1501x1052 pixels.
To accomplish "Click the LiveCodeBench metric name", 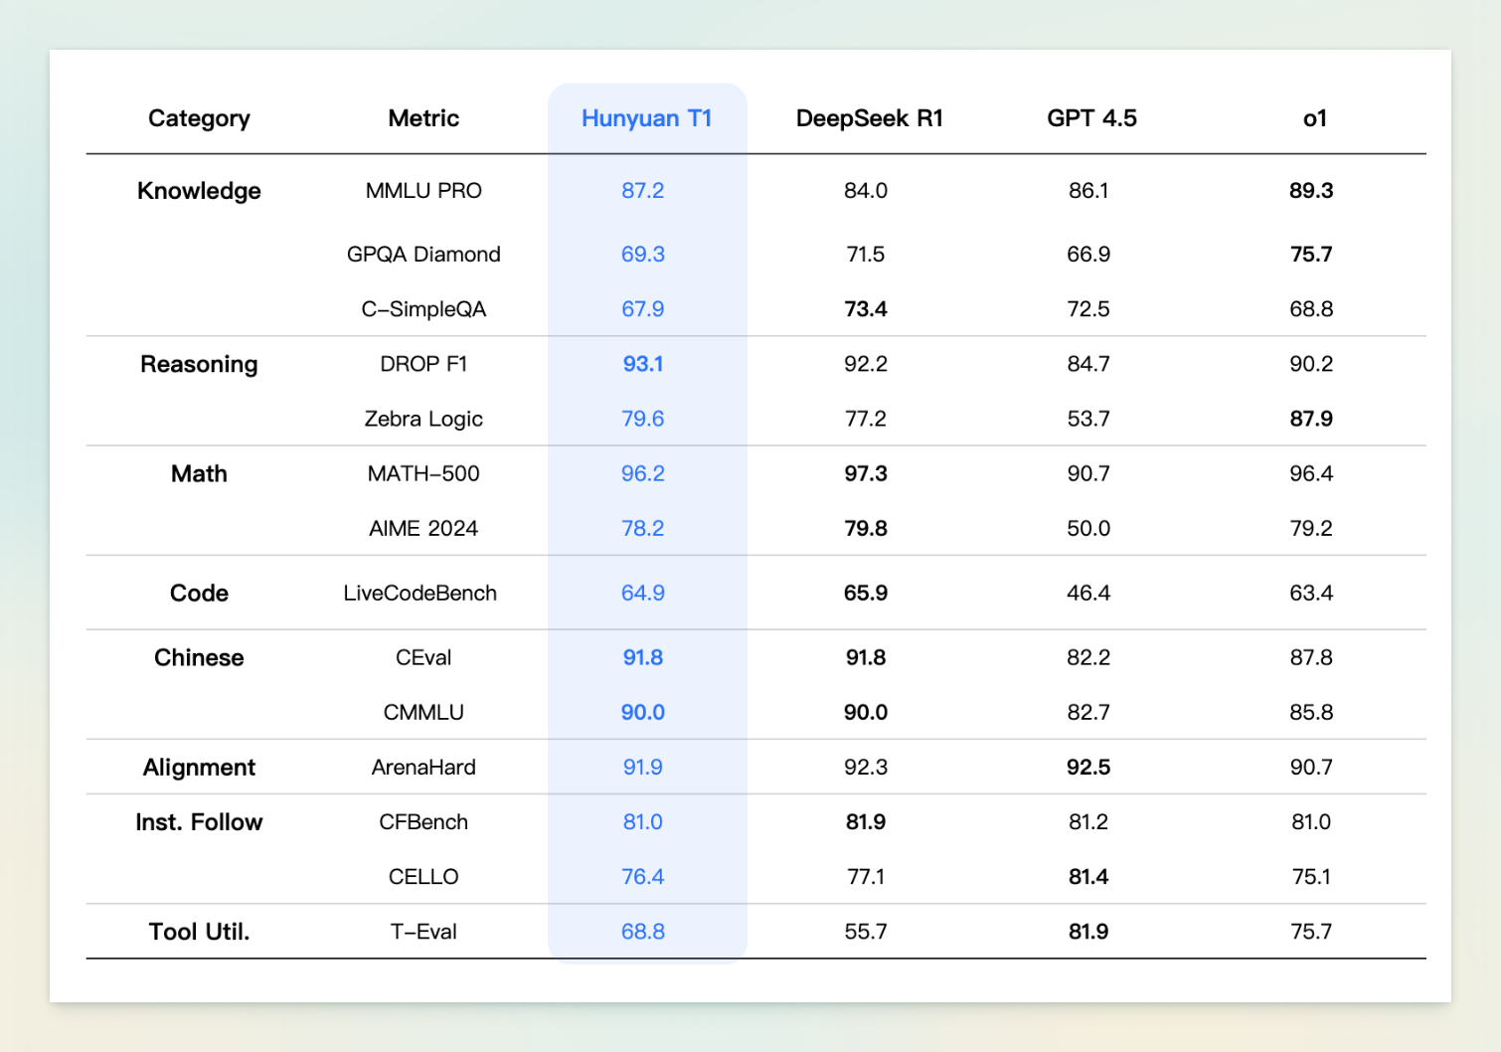I will point(419,593).
